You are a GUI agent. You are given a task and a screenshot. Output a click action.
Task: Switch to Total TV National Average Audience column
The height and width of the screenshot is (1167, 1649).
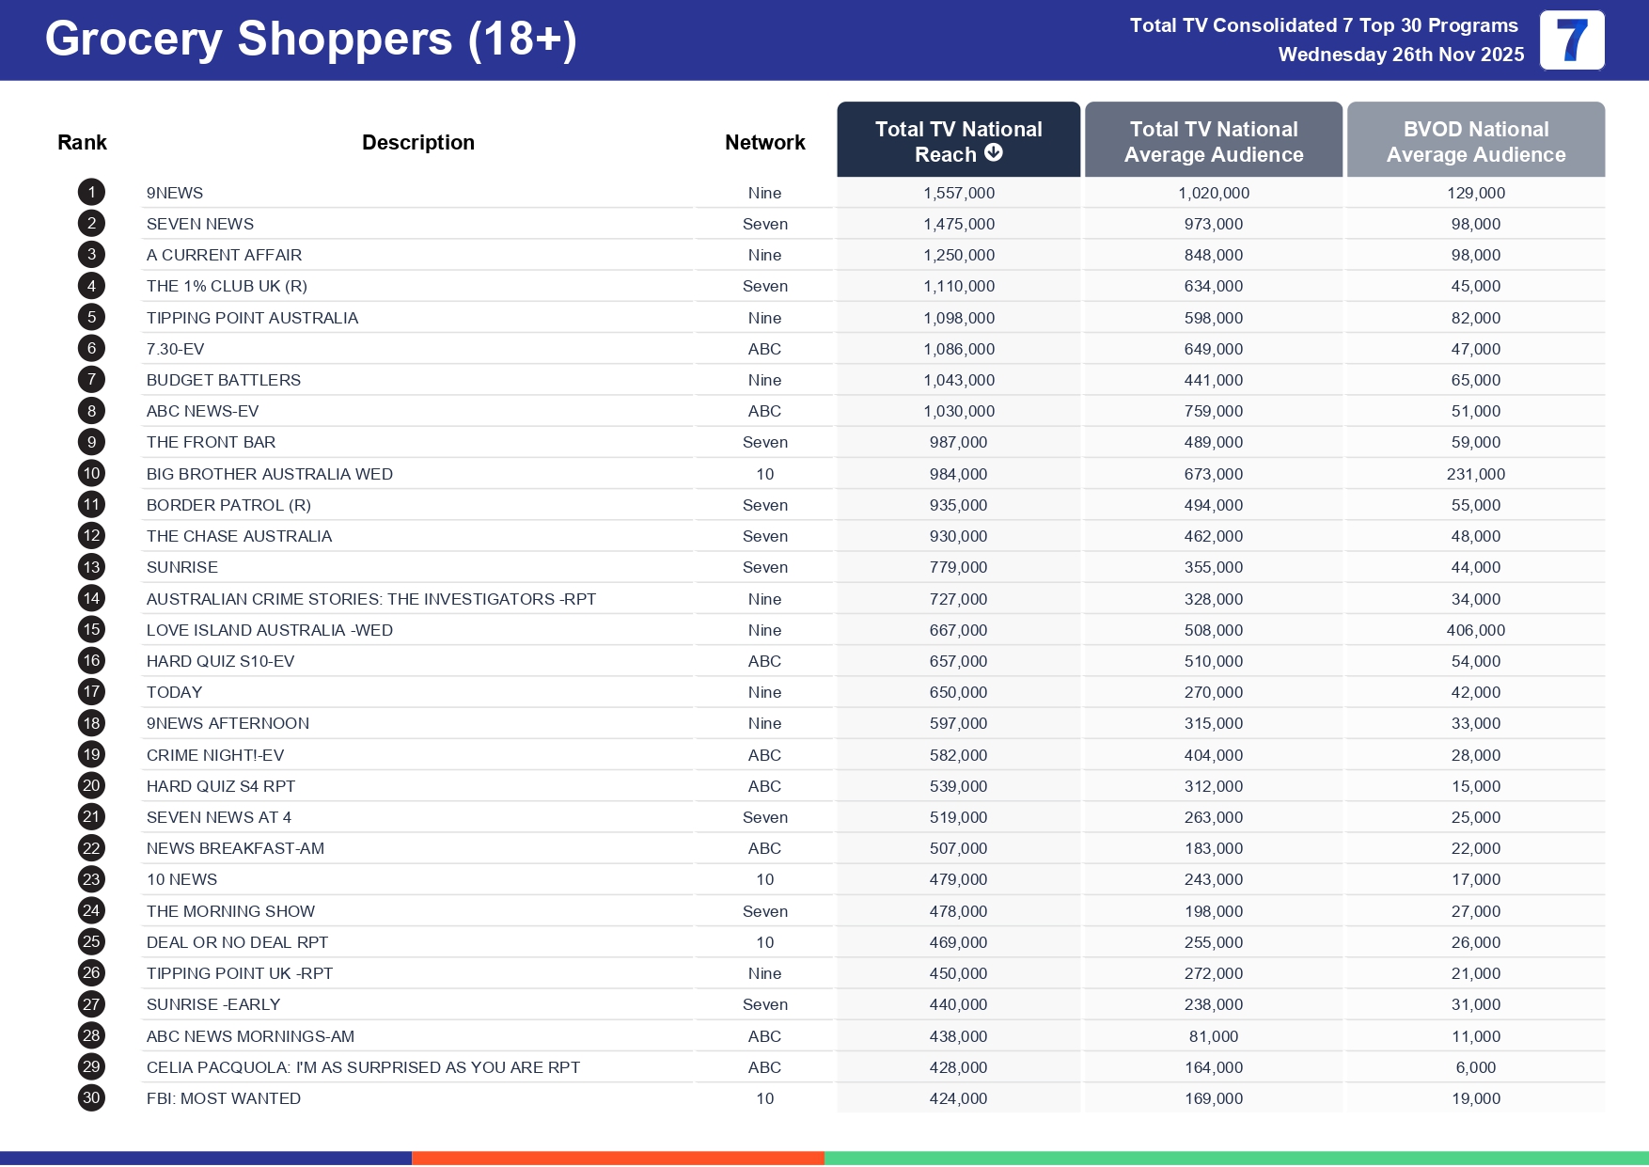pyautogui.click(x=1213, y=141)
